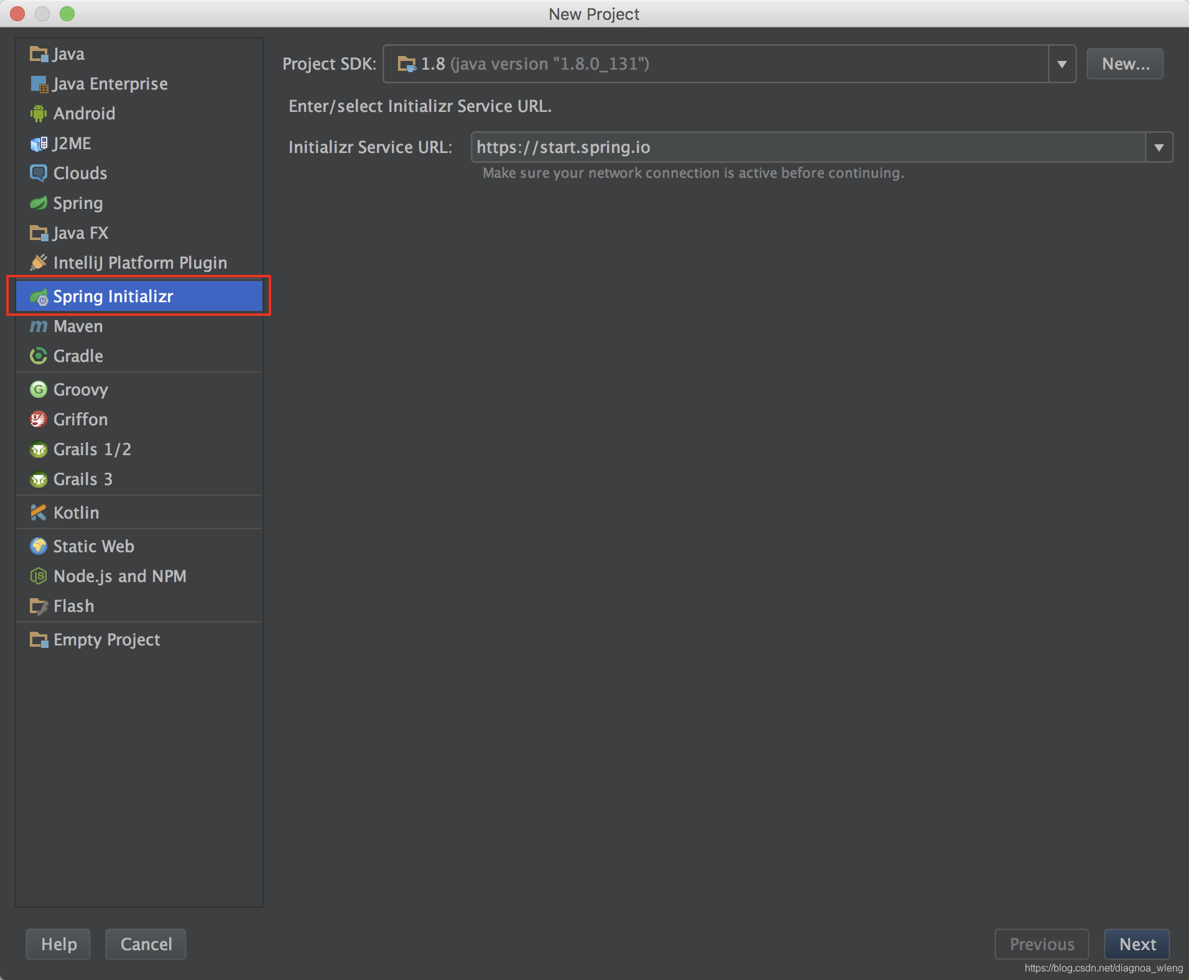Choose Grails 1/2 project type
The image size is (1189, 980).
pyautogui.click(x=139, y=450)
